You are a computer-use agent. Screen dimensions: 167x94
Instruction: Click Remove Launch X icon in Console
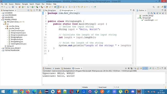coord(129,68)
